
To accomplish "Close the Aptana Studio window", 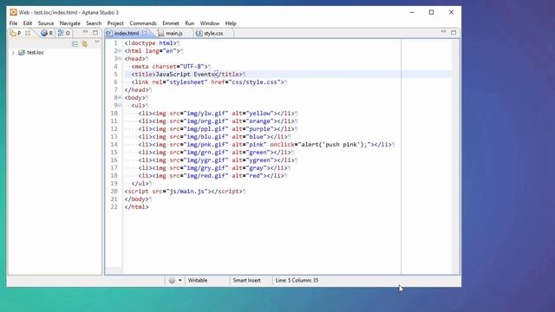I will pyautogui.click(x=451, y=12).
